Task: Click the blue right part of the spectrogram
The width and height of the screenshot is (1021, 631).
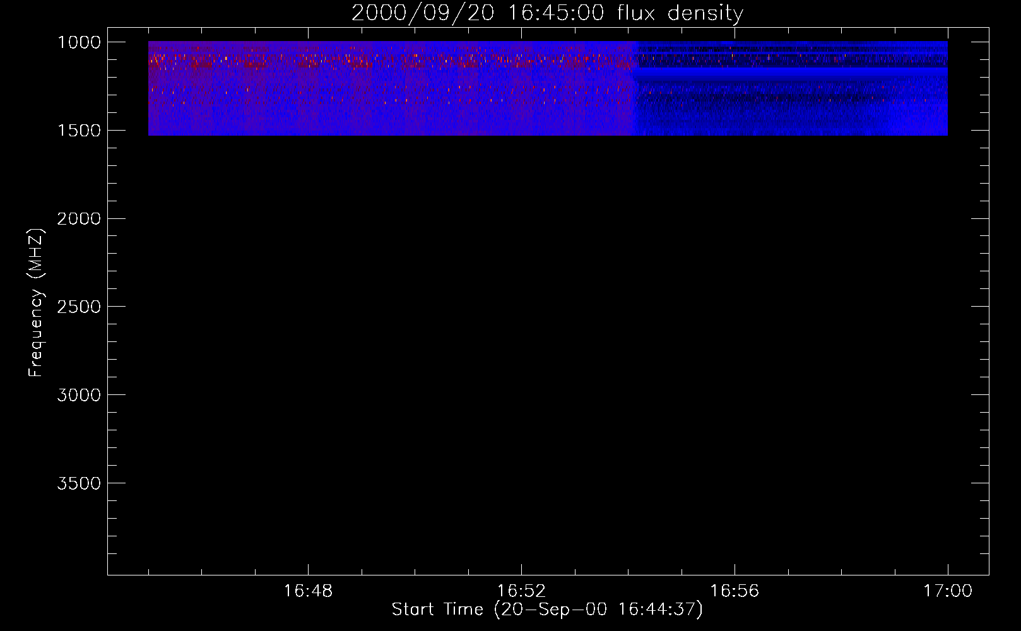Action: pos(791,88)
